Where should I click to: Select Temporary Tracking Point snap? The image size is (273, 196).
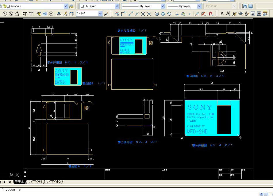point(117,14)
